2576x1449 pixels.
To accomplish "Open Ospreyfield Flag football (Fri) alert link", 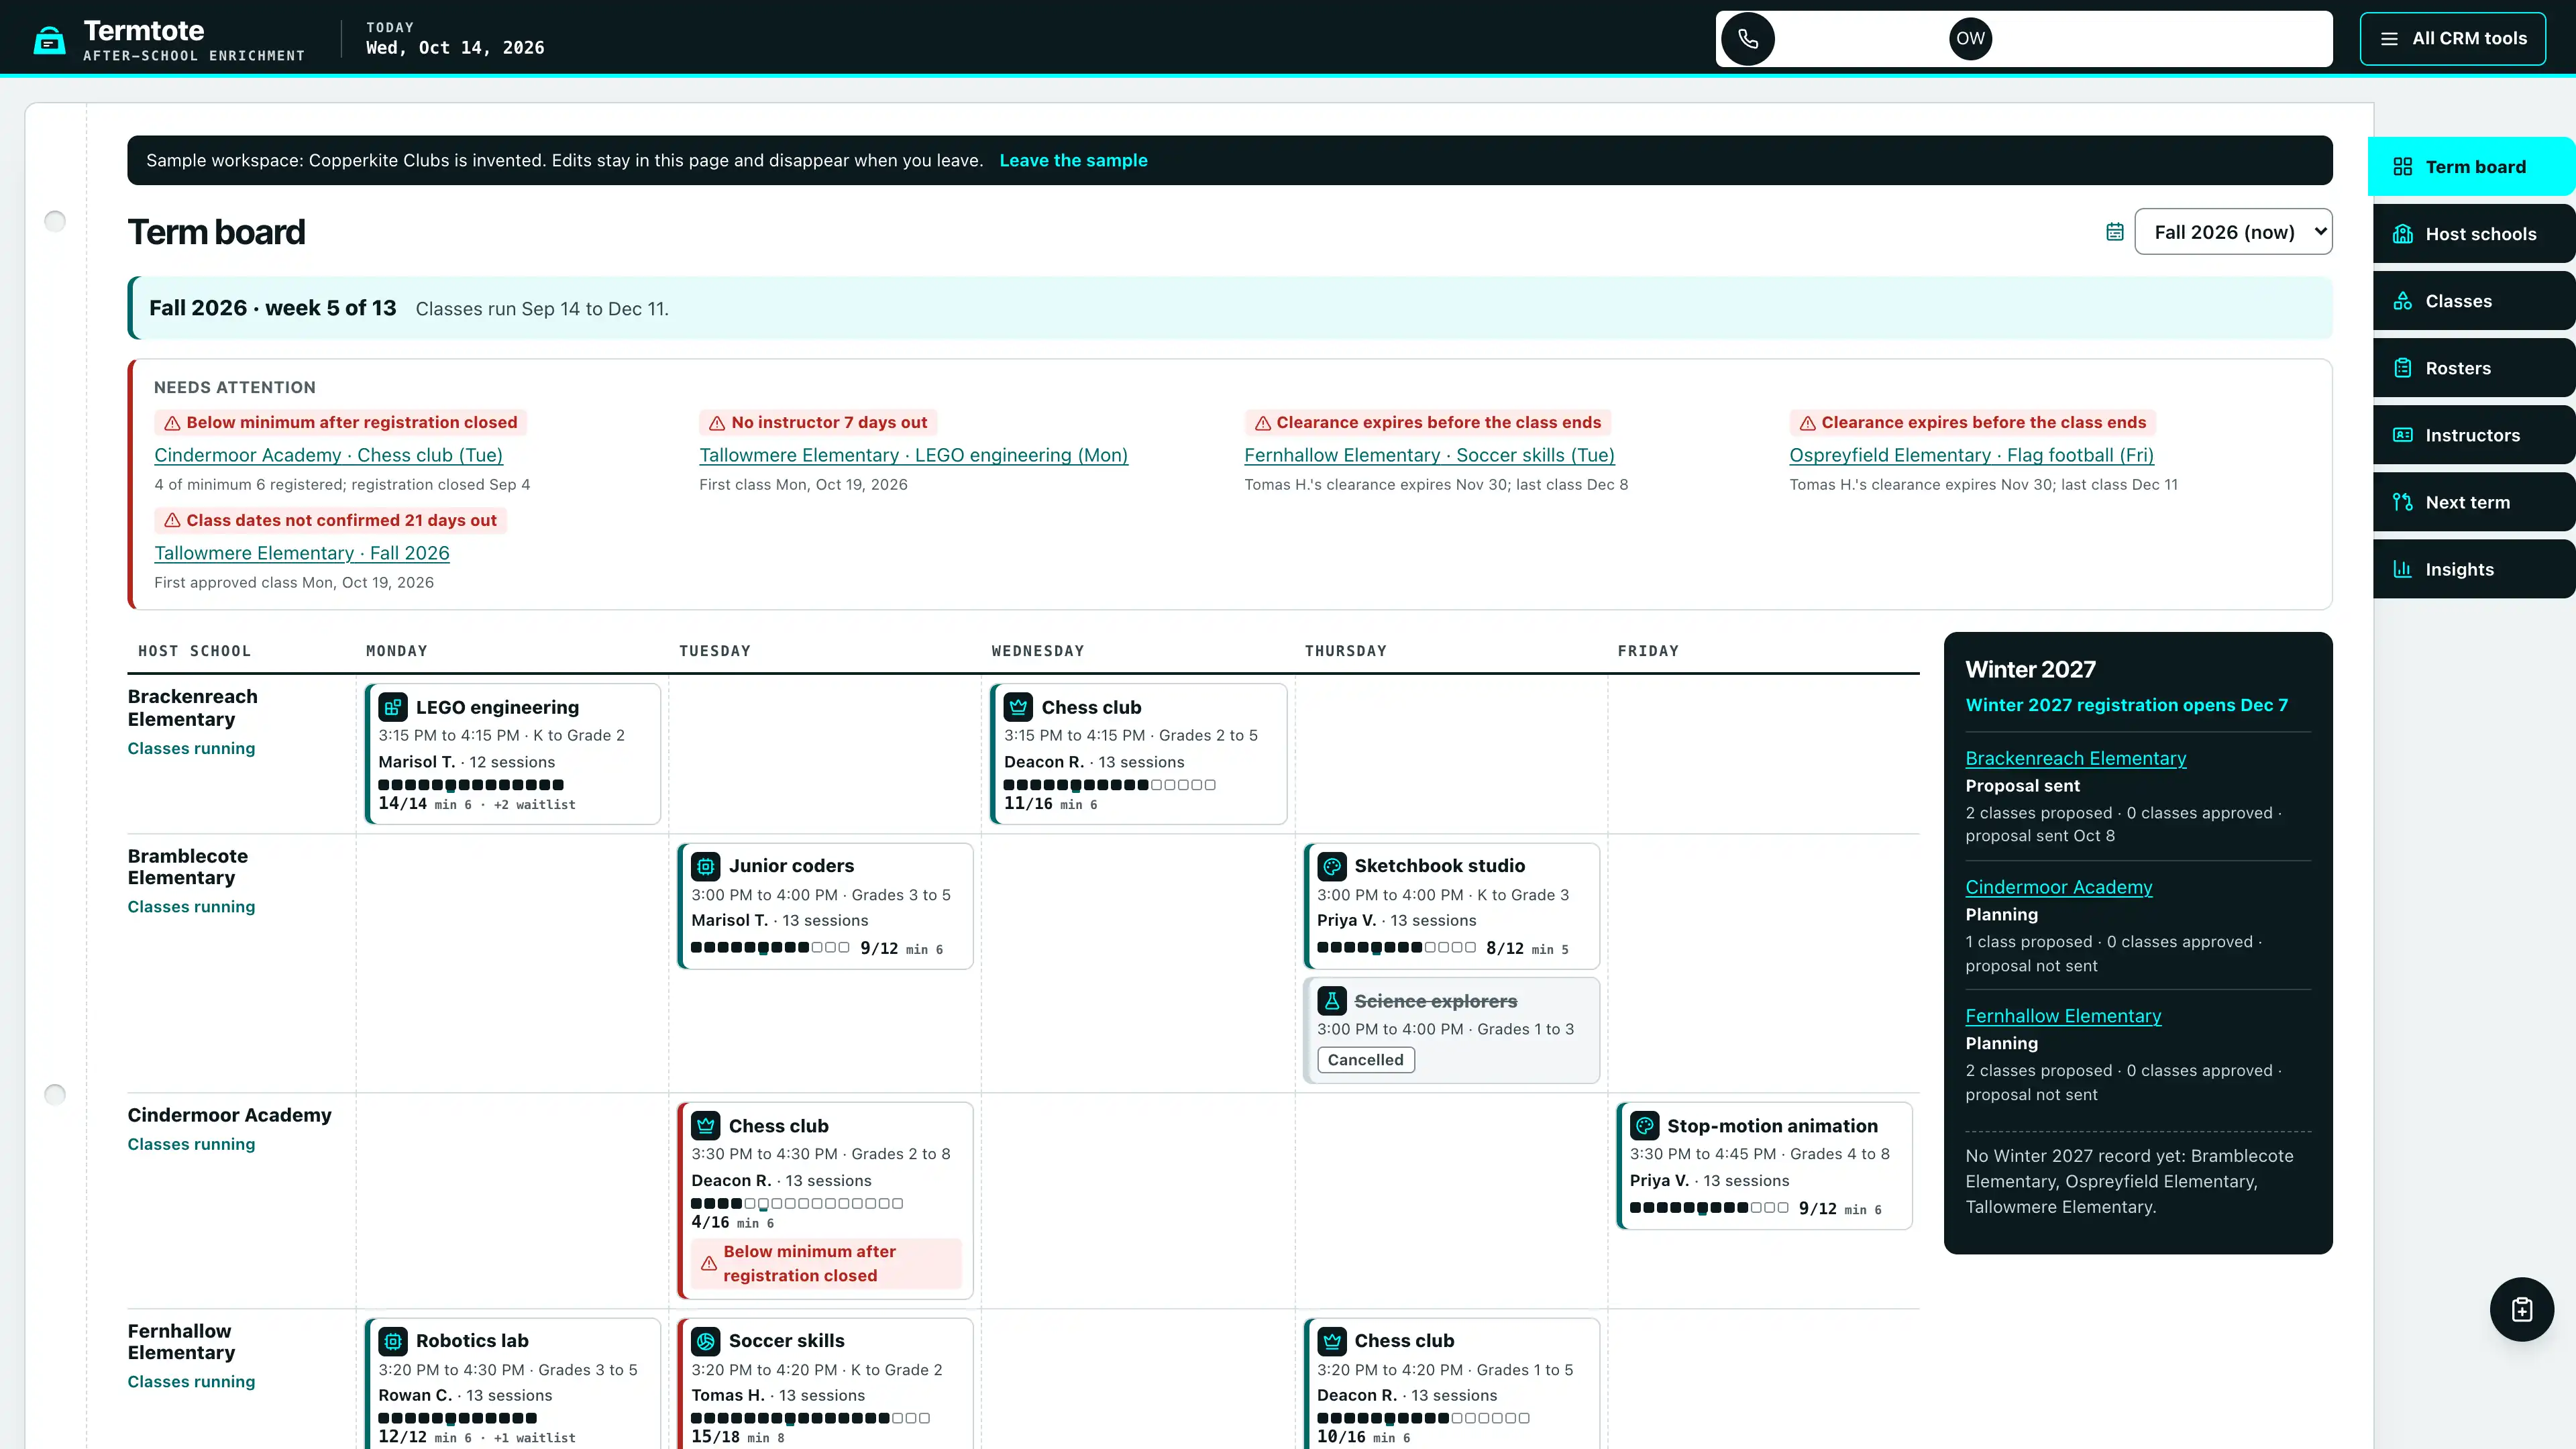I will click(1971, 455).
